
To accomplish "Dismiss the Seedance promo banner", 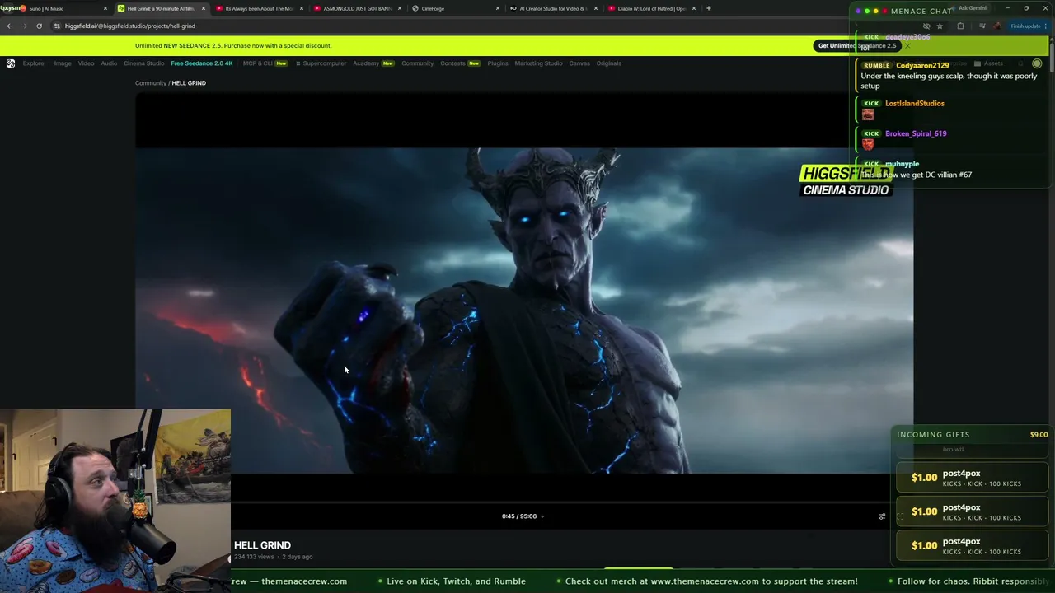I will 907,46.
